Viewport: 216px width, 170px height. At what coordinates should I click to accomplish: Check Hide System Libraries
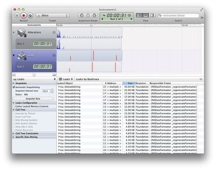pos(14,124)
